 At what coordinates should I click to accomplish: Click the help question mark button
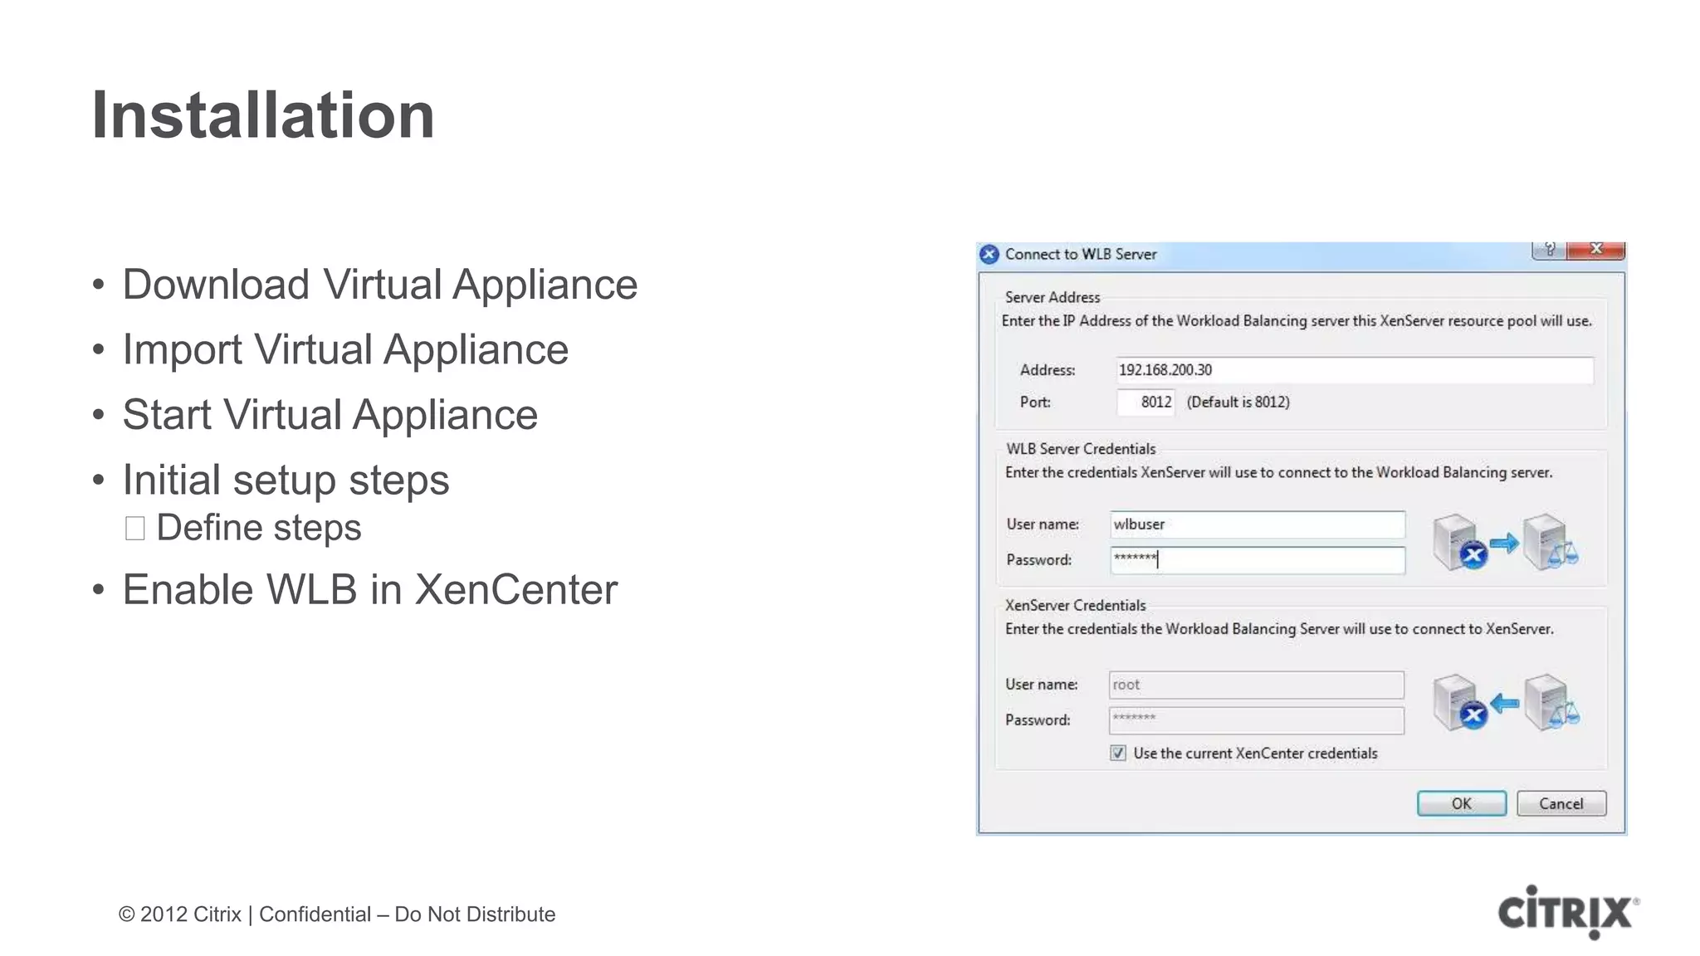click(1549, 250)
